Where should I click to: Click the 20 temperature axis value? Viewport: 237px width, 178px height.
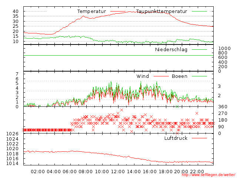pos(16,31)
